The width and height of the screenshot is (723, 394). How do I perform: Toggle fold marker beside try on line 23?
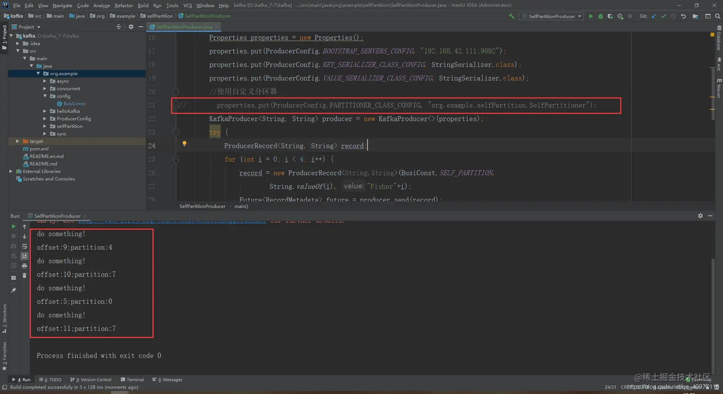coord(176,132)
